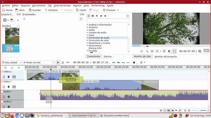Mute the Audio 2 track
The image size is (211, 118).
[x=9, y=107]
